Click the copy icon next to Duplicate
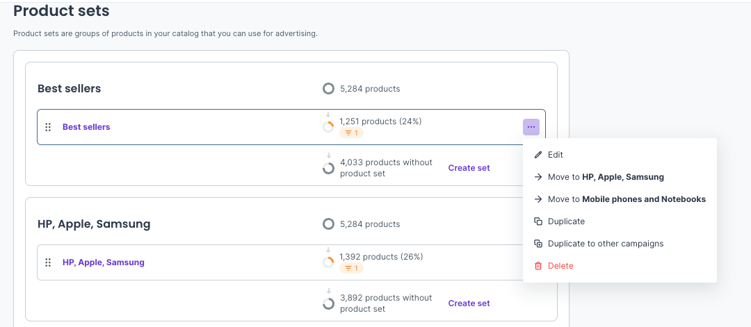Viewport: 751px width, 327px height. 538,221
